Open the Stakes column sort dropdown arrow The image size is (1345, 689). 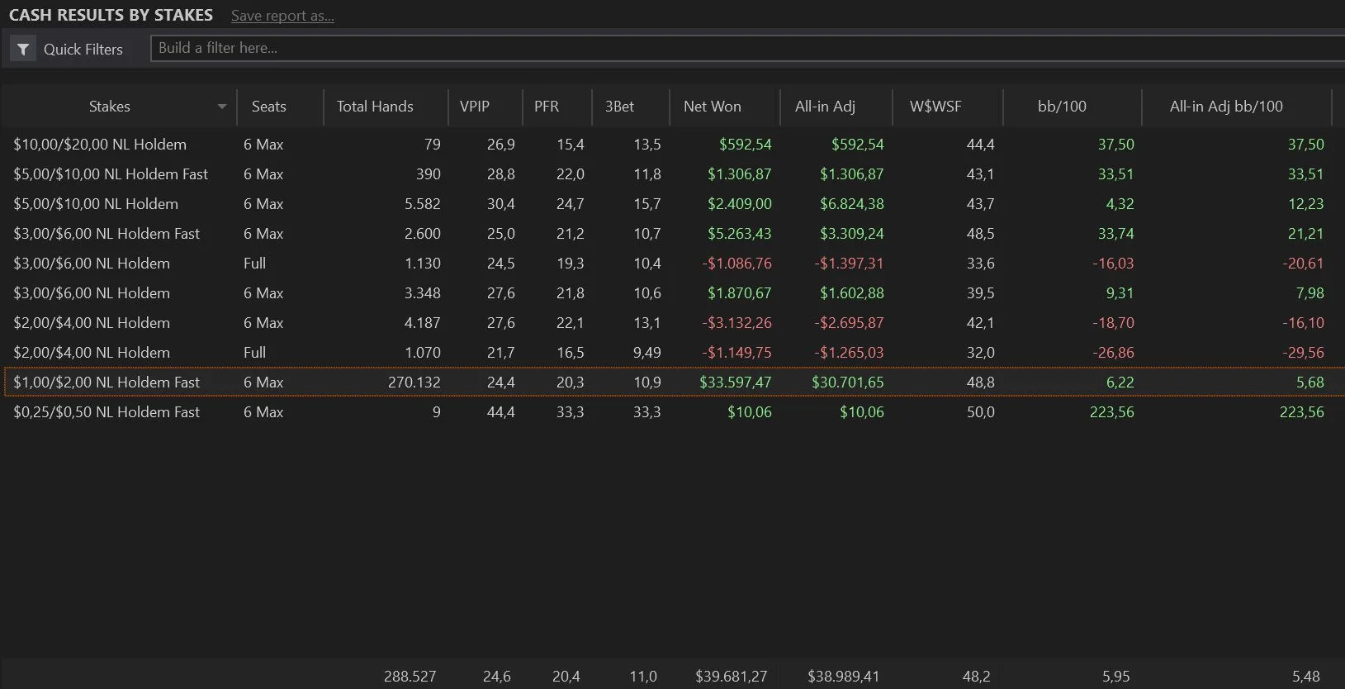pos(221,107)
